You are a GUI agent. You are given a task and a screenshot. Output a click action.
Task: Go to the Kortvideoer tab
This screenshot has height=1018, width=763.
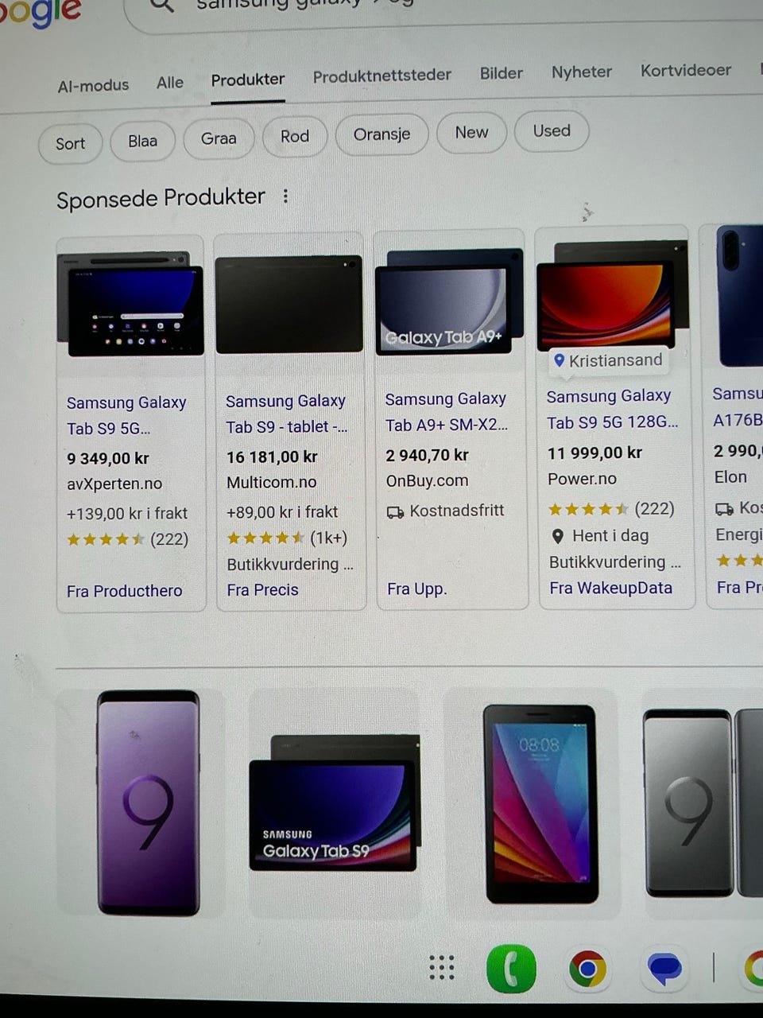686,70
